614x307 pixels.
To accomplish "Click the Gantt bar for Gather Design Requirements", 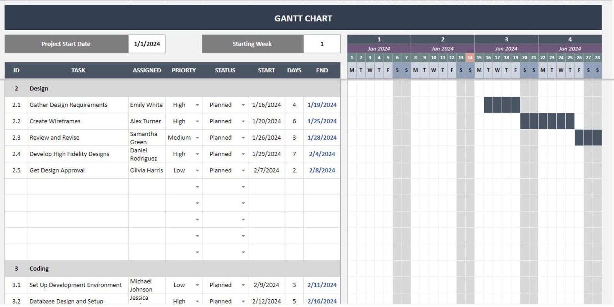I will point(502,105).
